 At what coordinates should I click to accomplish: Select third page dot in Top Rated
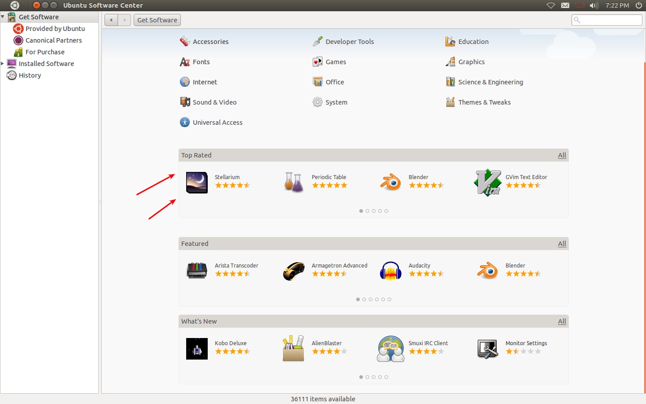pos(374,211)
